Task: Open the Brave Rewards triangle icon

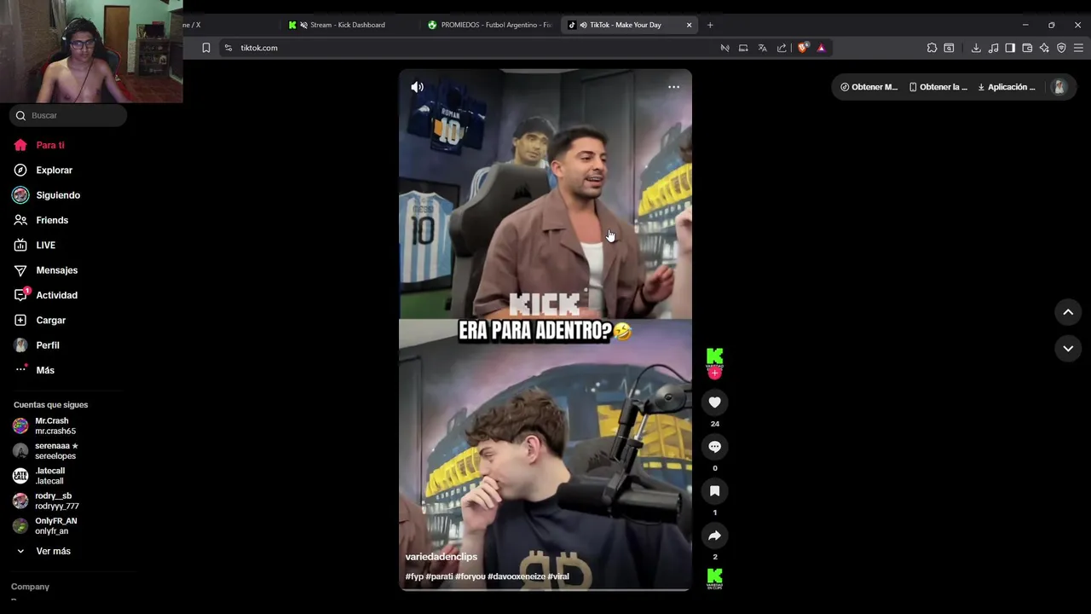Action: point(821,48)
